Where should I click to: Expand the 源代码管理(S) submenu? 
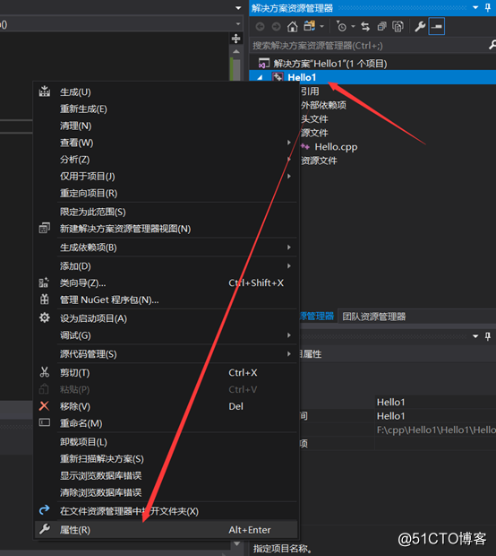click(x=166, y=354)
